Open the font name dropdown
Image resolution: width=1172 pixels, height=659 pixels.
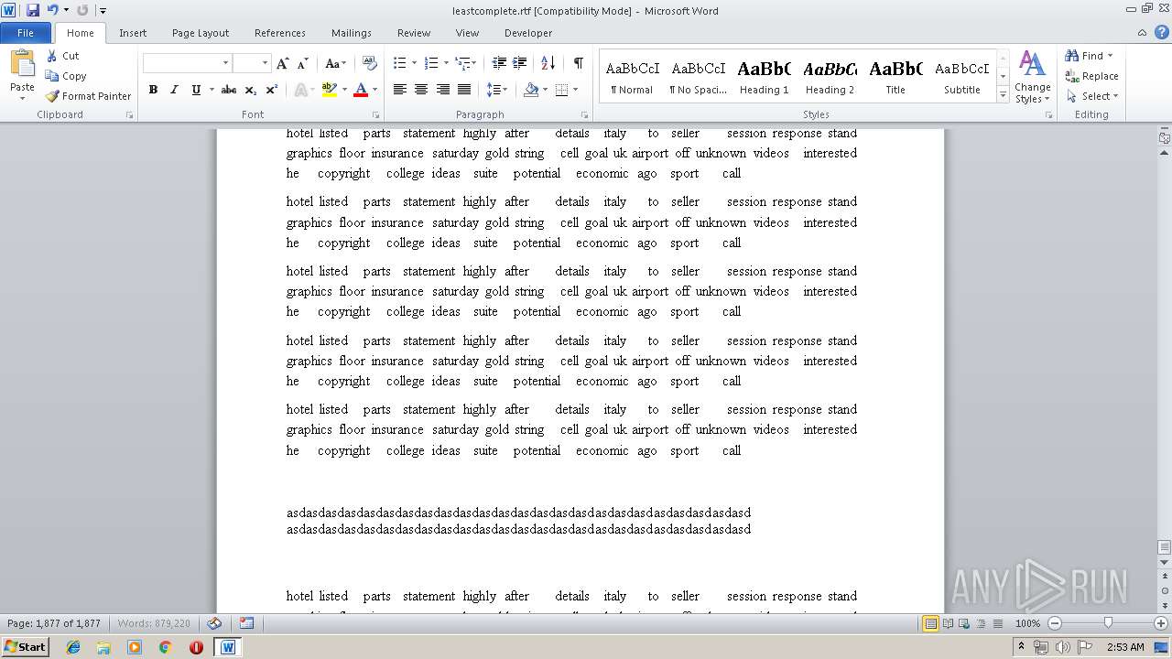point(225,63)
